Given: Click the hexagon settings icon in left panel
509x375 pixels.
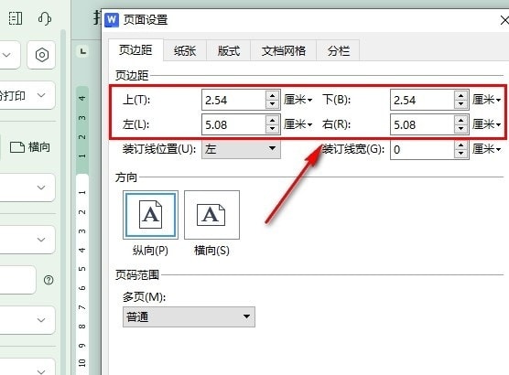Looking at the screenshot, I should (42, 55).
